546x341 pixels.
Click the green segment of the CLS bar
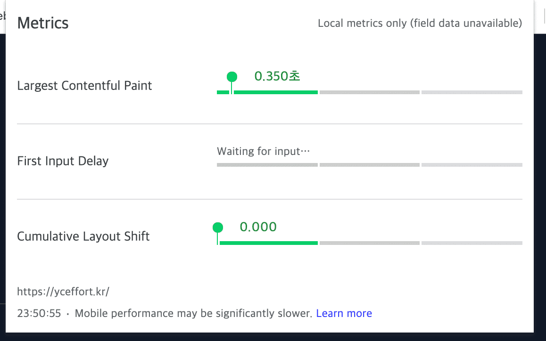pyautogui.click(x=269, y=243)
